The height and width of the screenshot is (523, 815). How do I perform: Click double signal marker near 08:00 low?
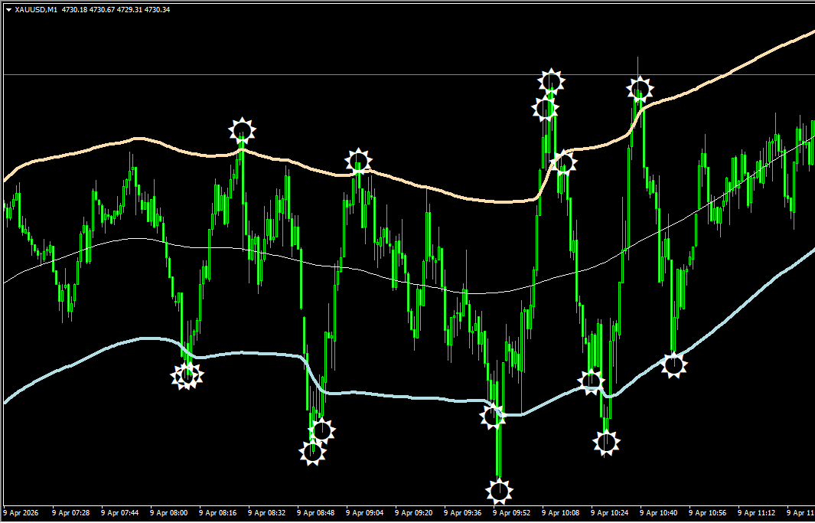[187, 375]
